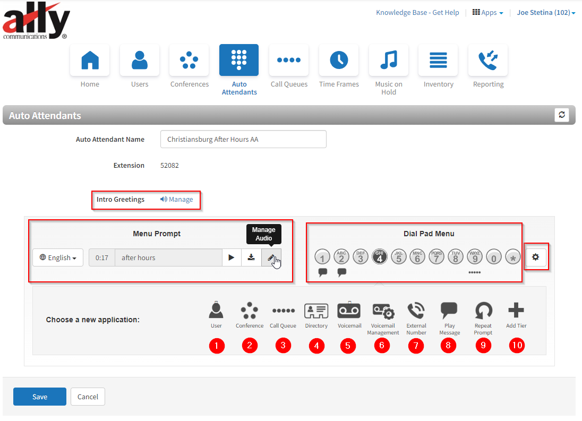This screenshot has width=582, height=421.
Task: Open Joe Stetina user menu
Action: [x=546, y=13]
